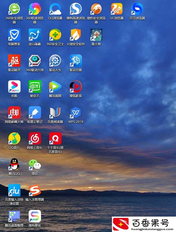
Task: Click the 微信 WeChat icon
Action: pos(35,164)
